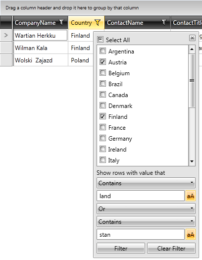The height and width of the screenshot is (260, 202).
Task: Open the first Contains operator dropdown
Action: (x=146, y=183)
